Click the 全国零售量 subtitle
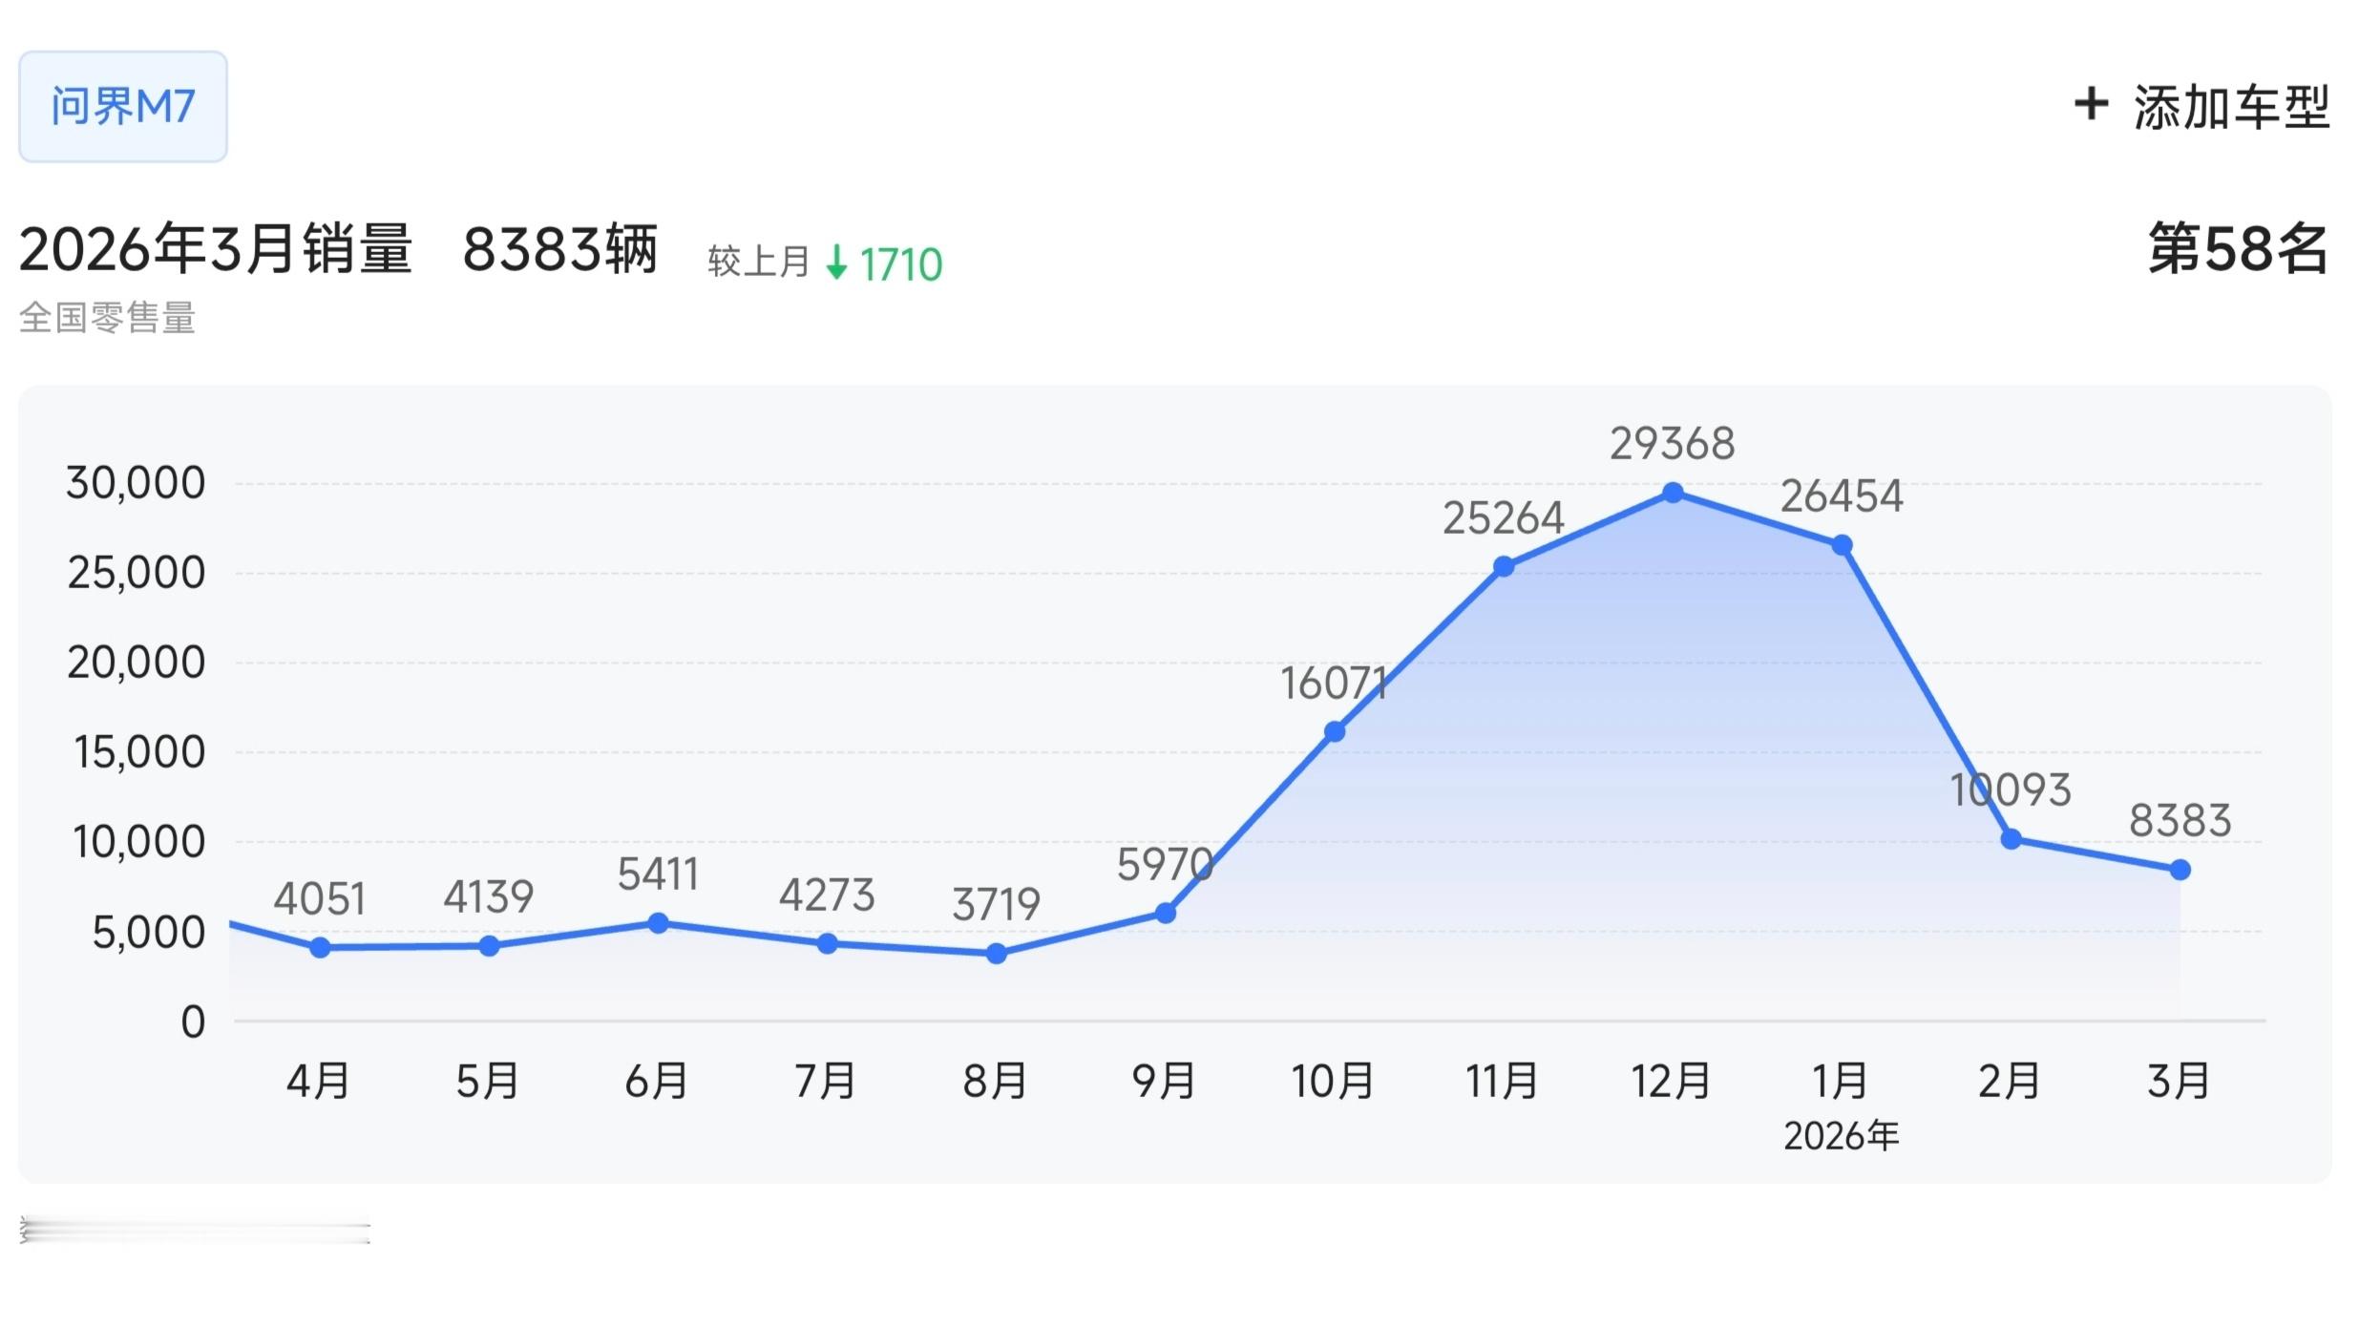This screenshot has height=1327, width=2359. click(x=107, y=317)
